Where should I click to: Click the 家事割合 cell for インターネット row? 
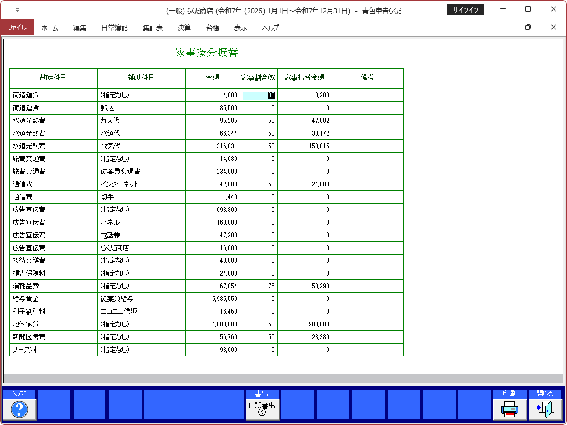(259, 184)
